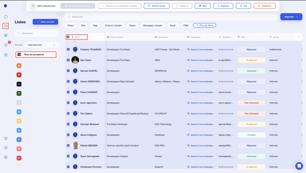Open the chat support bubble
Image resolution: width=306 pixels, height=173 pixels.
(299, 166)
